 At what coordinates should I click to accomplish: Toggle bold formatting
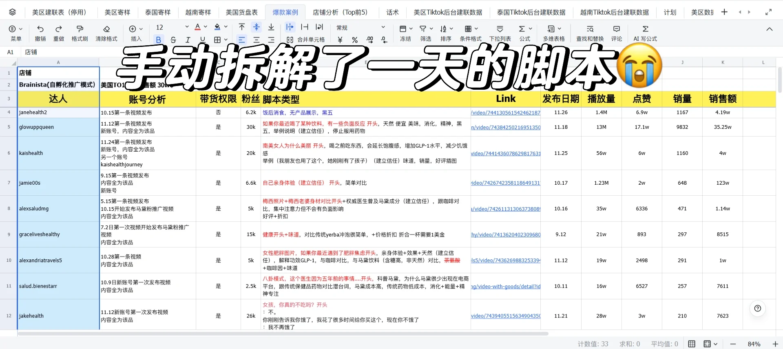click(158, 40)
